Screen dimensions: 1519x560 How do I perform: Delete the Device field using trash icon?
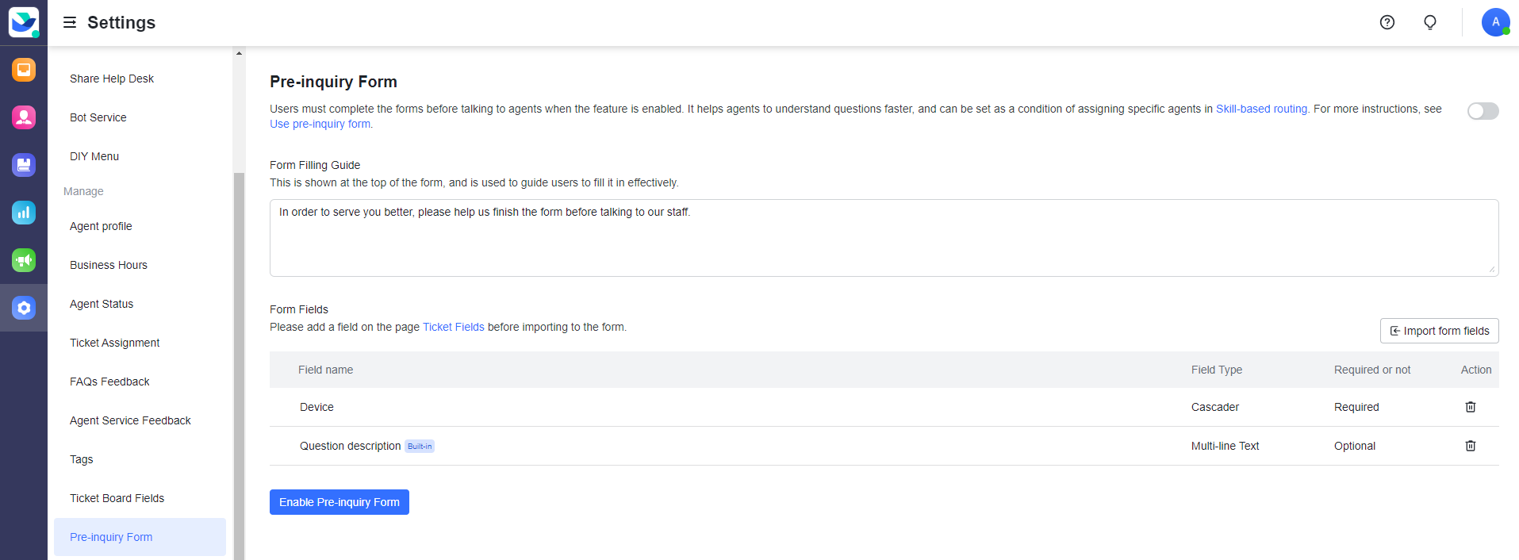coord(1470,407)
